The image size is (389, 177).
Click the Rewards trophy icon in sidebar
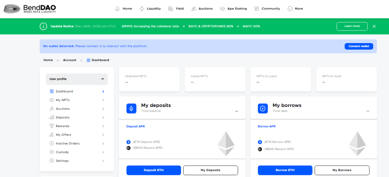coord(52,126)
